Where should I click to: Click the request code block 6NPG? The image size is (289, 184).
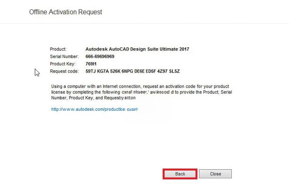click(x=127, y=71)
